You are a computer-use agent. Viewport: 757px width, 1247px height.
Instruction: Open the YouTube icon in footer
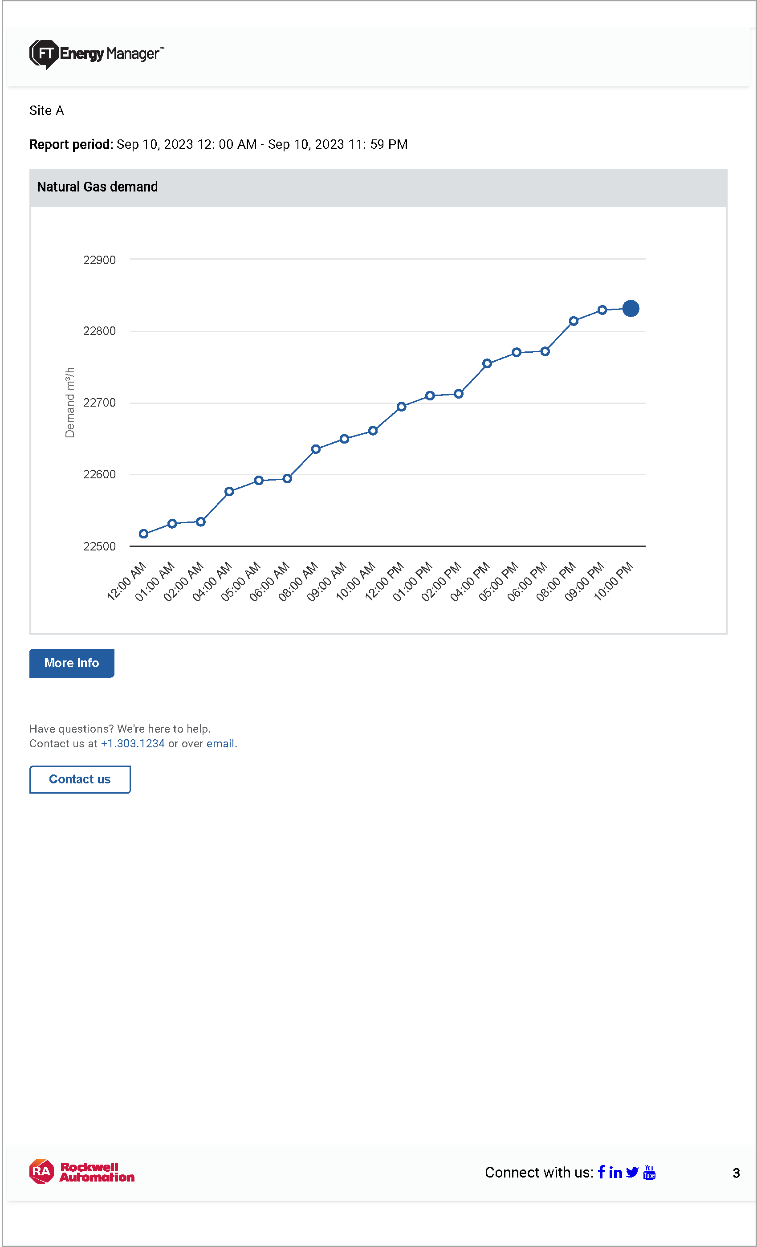[x=649, y=1173]
